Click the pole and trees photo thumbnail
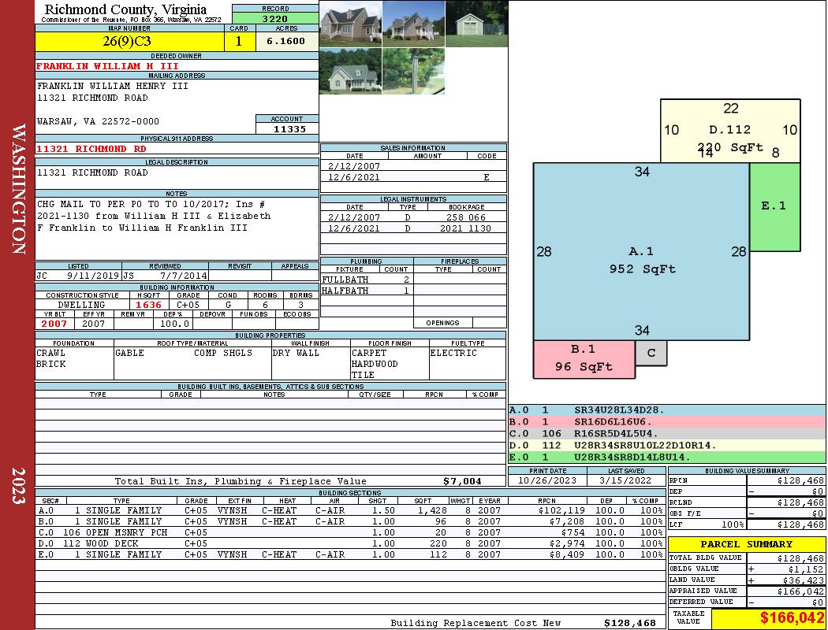This screenshot has width=828, height=630. [413, 71]
